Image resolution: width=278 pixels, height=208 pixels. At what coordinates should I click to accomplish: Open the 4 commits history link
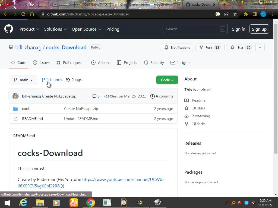point(162,96)
